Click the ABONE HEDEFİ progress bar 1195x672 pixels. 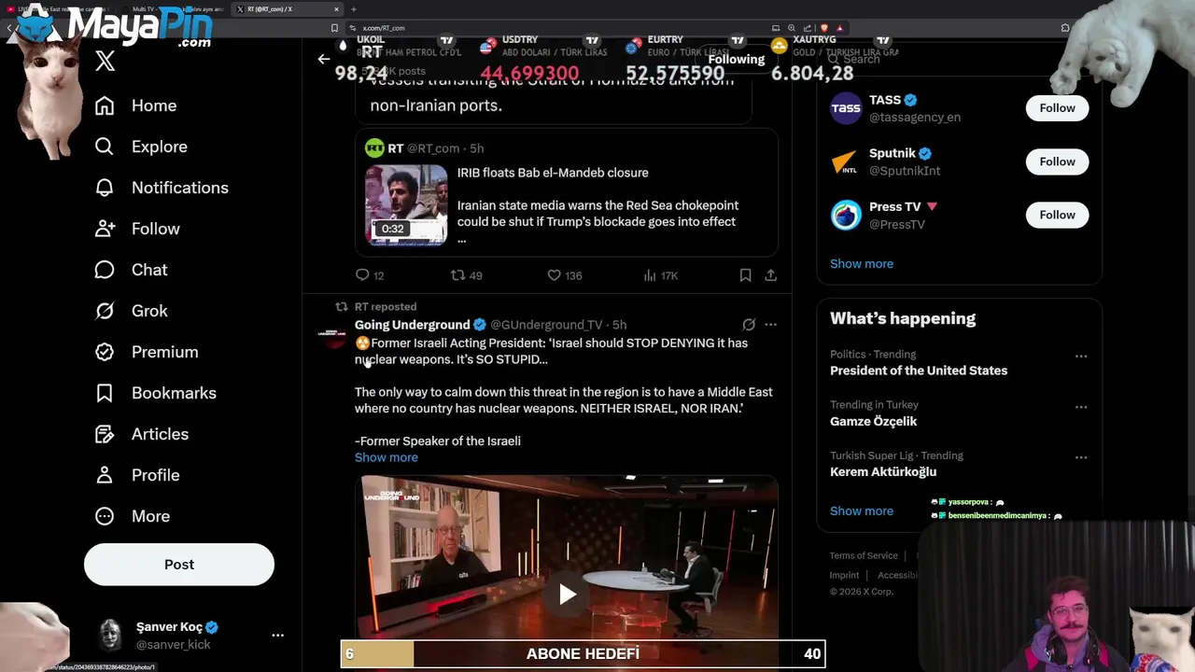[x=583, y=654]
